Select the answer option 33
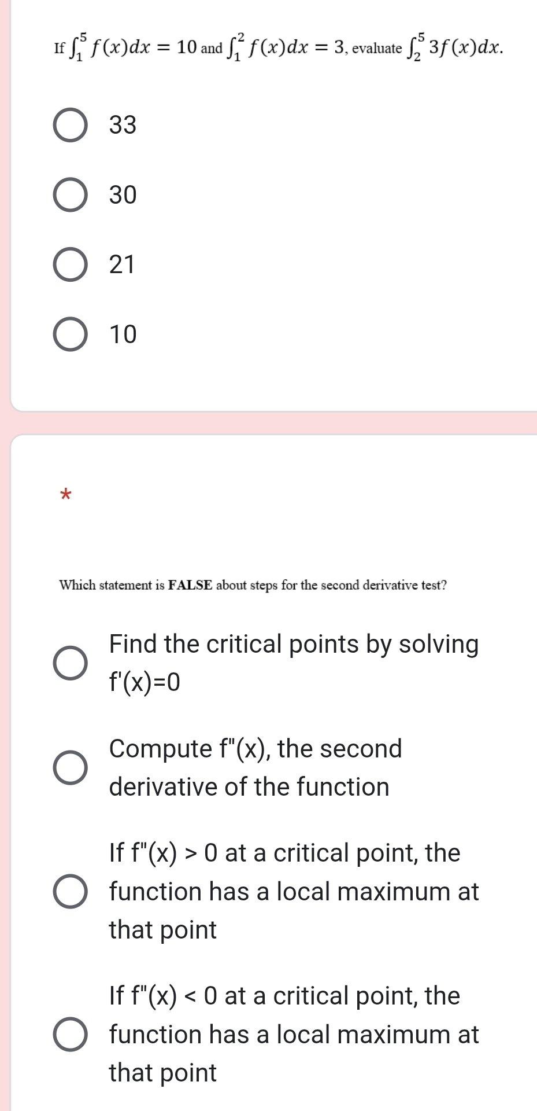 (x=70, y=123)
